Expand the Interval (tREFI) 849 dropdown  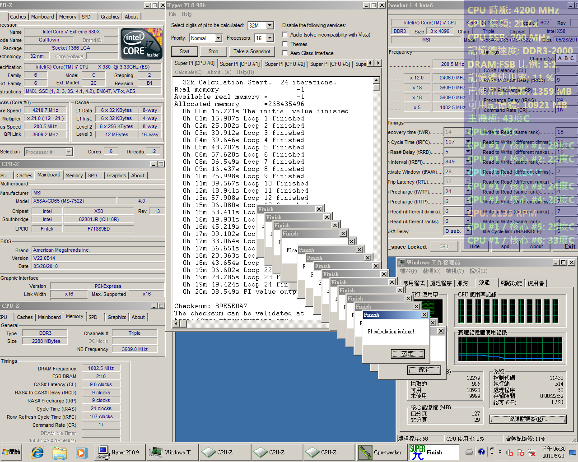pyautogui.click(x=468, y=162)
